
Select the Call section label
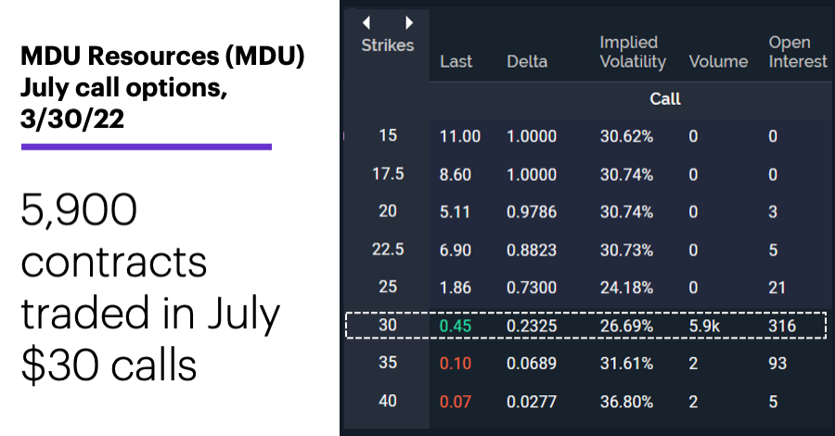pos(665,99)
